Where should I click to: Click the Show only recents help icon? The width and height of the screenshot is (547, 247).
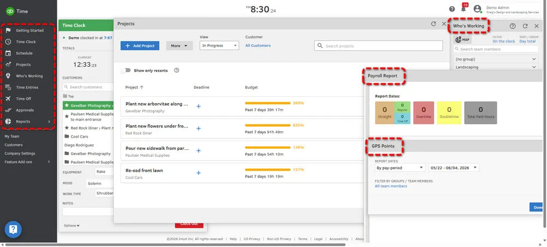[177, 70]
